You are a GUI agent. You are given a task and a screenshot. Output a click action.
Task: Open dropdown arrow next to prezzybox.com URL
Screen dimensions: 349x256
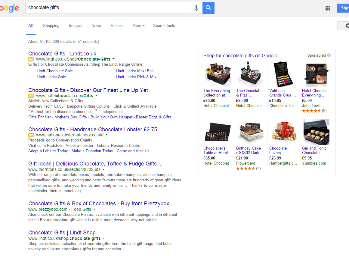click(x=94, y=209)
